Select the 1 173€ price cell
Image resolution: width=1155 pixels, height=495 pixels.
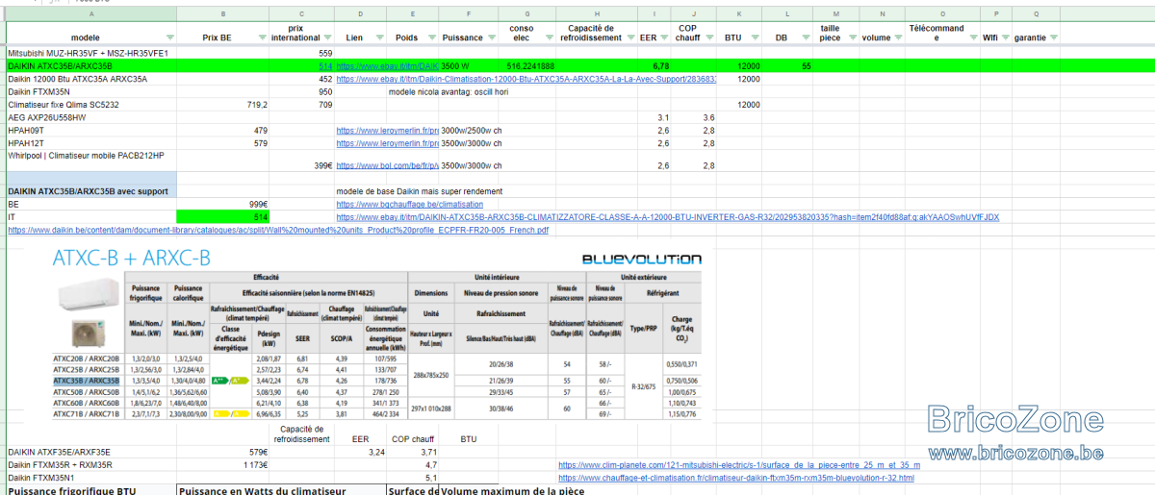click(x=223, y=464)
